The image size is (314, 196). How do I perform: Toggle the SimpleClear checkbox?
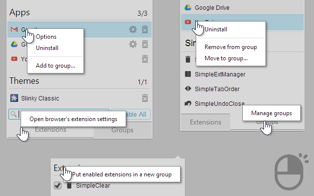57,186
